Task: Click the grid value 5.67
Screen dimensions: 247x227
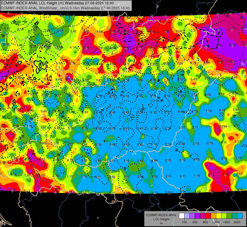Action: tap(7, 29)
